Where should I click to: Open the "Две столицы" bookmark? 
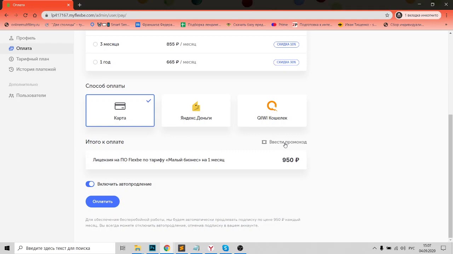point(64,25)
